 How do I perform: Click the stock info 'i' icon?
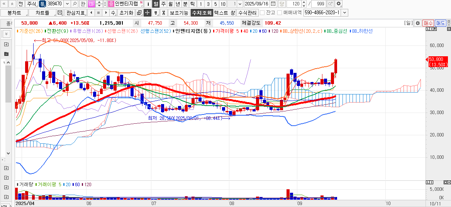(x=148, y=4)
